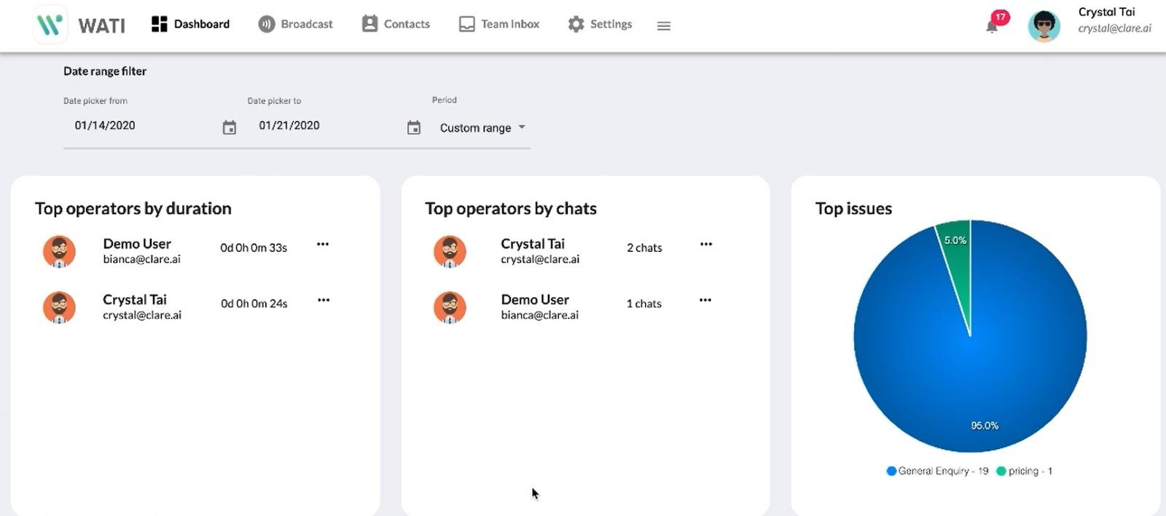This screenshot has height=516, width=1166.
Task: Open calendar for Date picker from
Action: point(230,128)
